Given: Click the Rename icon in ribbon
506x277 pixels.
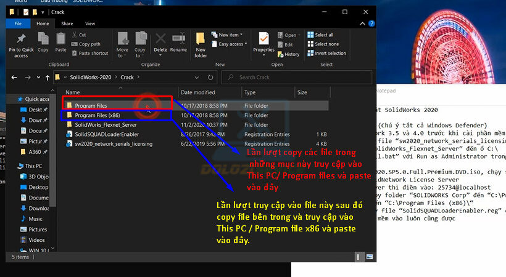Looking at the screenshot, I should pyautogui.click(x=178, y=43).
